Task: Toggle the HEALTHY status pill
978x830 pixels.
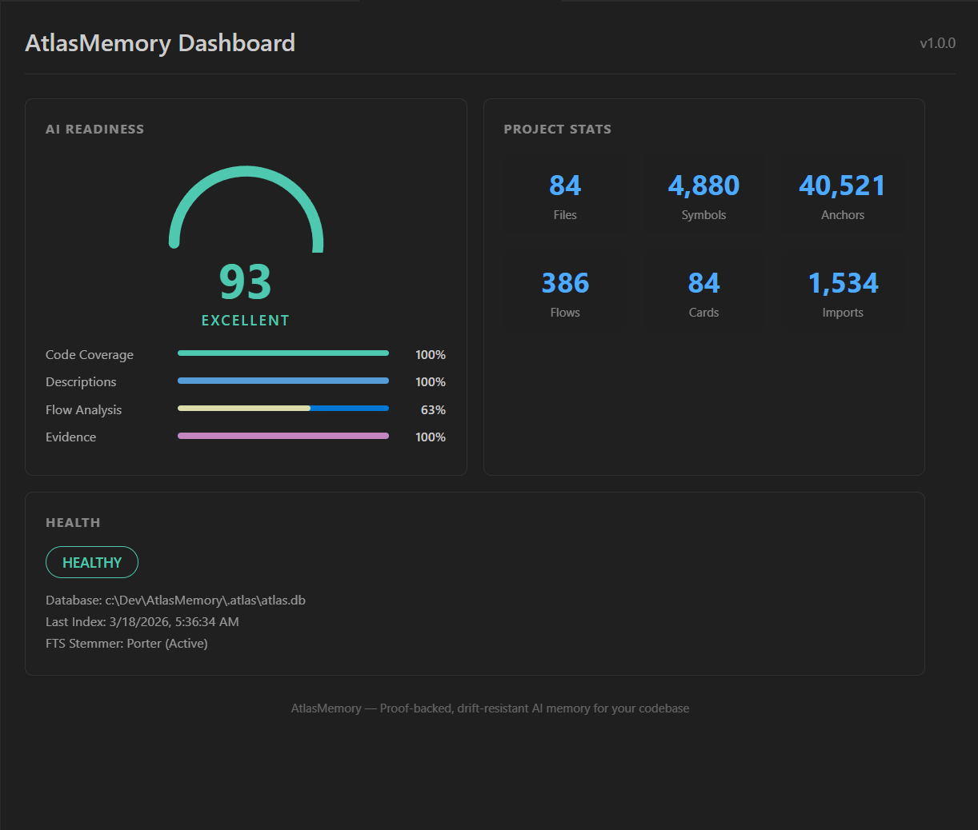Action: click(x=91, y=562)
